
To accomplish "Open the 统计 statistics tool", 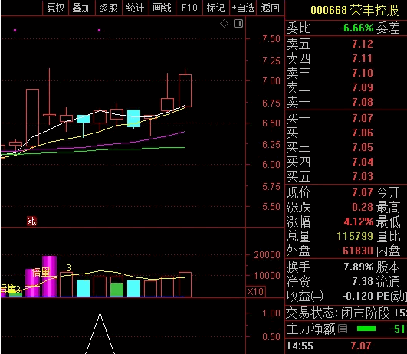I will (135, 8).
